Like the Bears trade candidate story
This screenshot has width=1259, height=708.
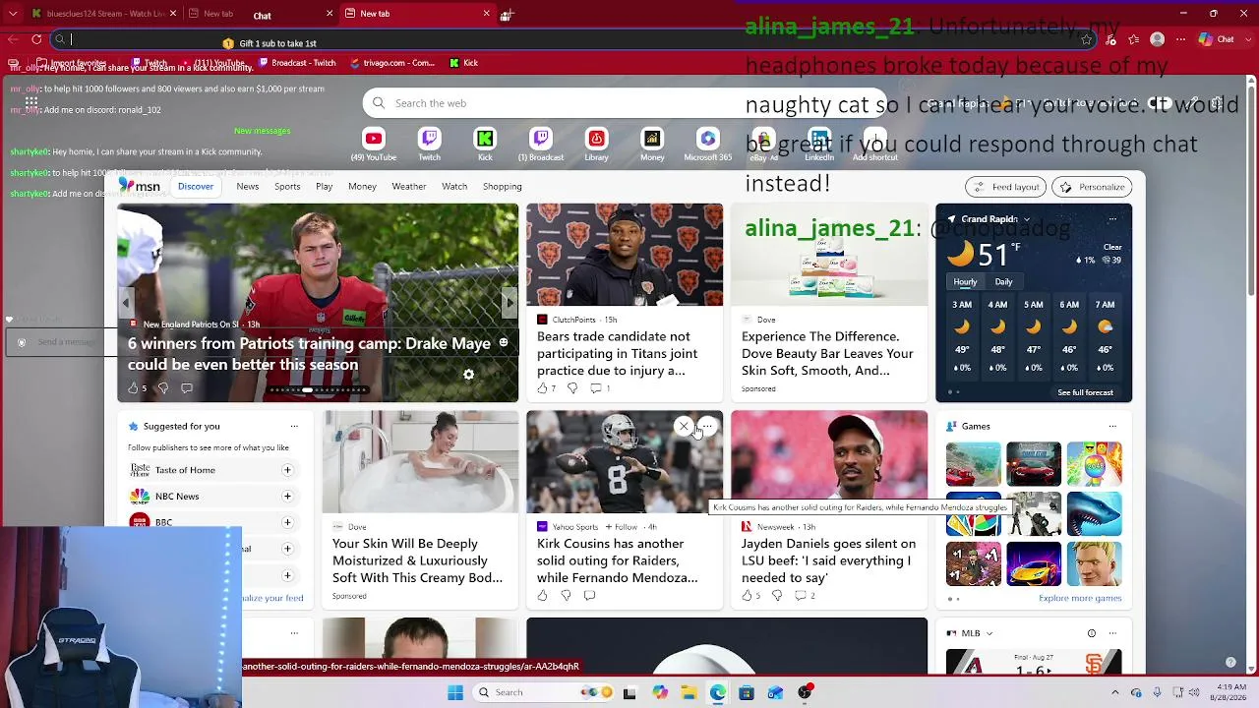[542, 388]
